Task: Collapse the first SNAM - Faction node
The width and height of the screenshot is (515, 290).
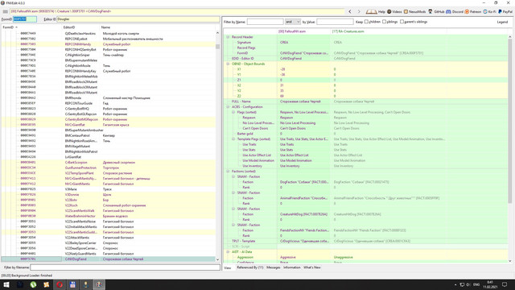Action: [233, 176]
